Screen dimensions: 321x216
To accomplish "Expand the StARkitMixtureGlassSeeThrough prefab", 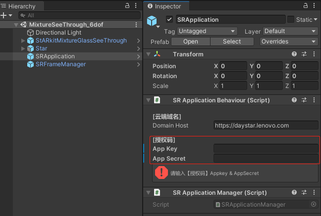I will [23, 41].
